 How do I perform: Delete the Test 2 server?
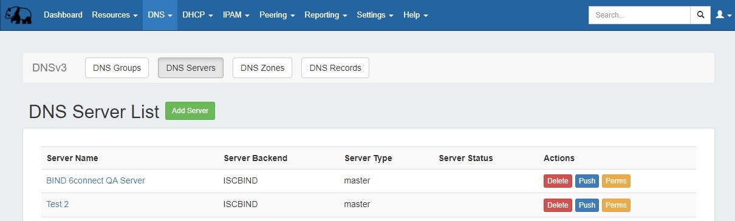(558, 205)
